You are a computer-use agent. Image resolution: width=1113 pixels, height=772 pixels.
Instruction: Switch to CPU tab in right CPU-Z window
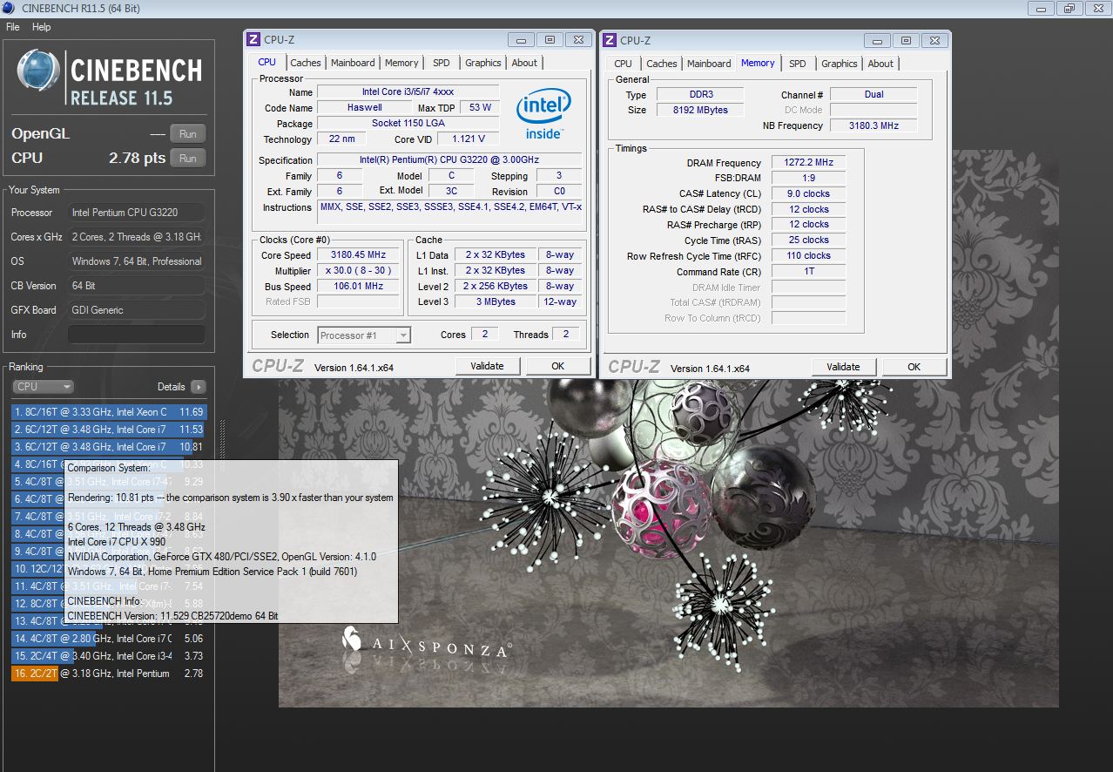(x=623, y=64)
